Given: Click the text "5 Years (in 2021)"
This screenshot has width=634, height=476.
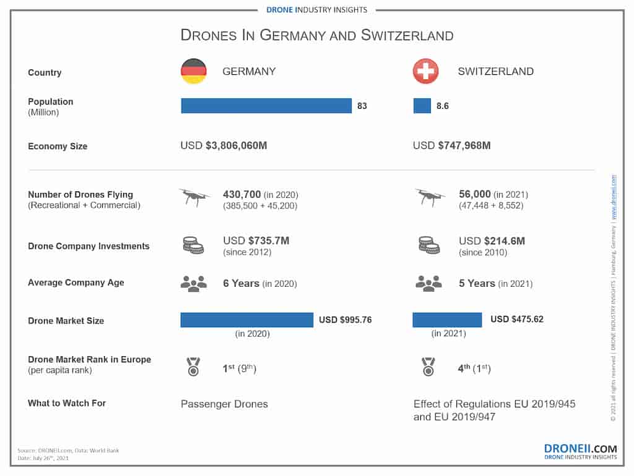Looking at the screenshot, I should [496, 283].
